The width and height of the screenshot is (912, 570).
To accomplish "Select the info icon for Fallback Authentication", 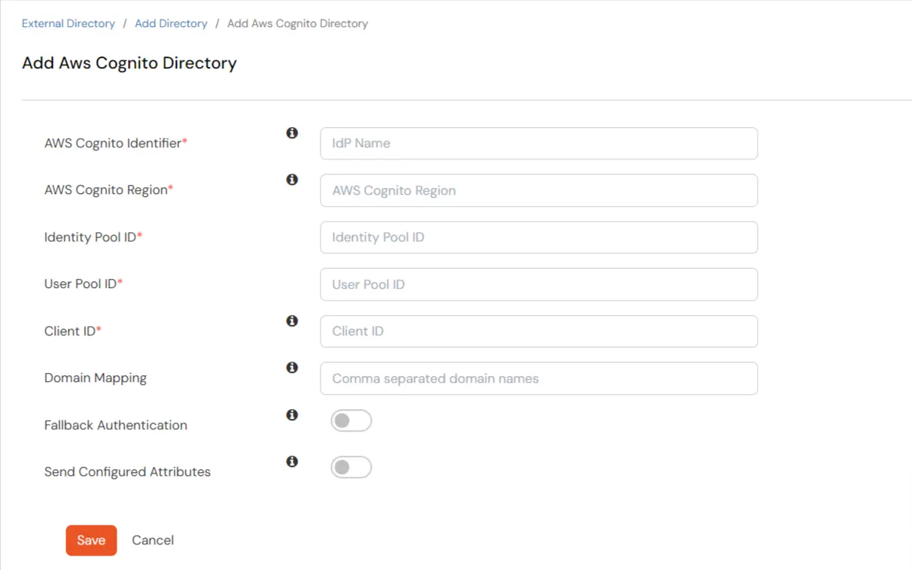I will pos(292,414).
